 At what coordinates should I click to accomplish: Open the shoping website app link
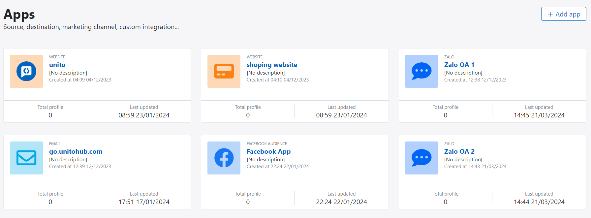pyautogui.click(x=272, y=65)
